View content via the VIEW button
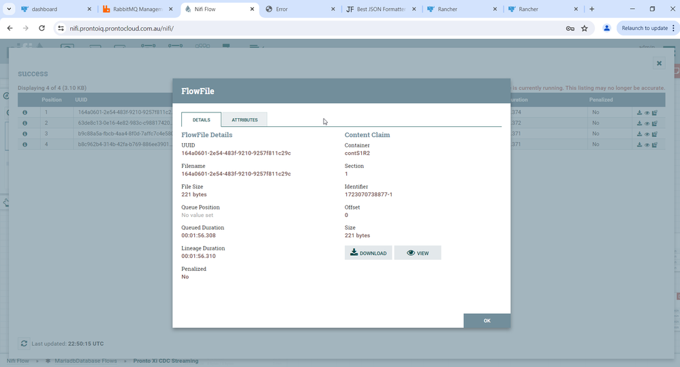 418,253
